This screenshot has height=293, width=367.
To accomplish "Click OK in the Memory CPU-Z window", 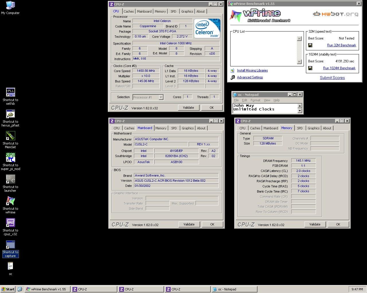I will [338, 224].
